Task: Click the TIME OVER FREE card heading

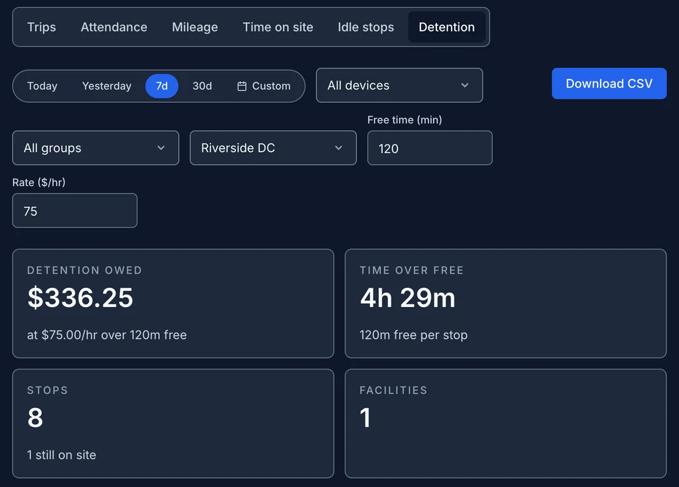Action: pos(411,270)
